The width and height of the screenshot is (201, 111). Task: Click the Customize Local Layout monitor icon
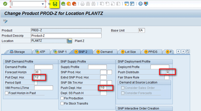[146, 4]
